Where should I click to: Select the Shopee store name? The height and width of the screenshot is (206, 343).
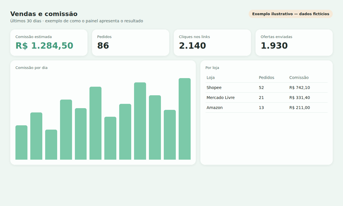(x=214, y=88)
